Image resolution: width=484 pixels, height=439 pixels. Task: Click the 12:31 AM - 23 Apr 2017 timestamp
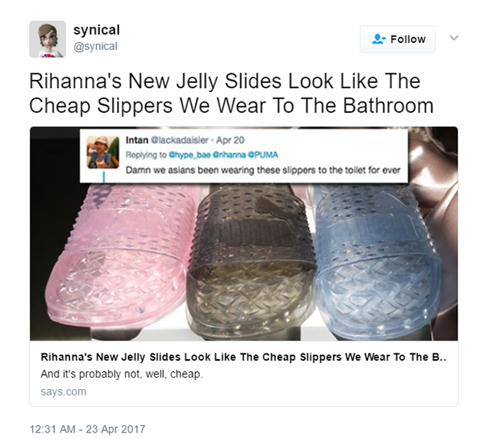[x=87, y=429]
